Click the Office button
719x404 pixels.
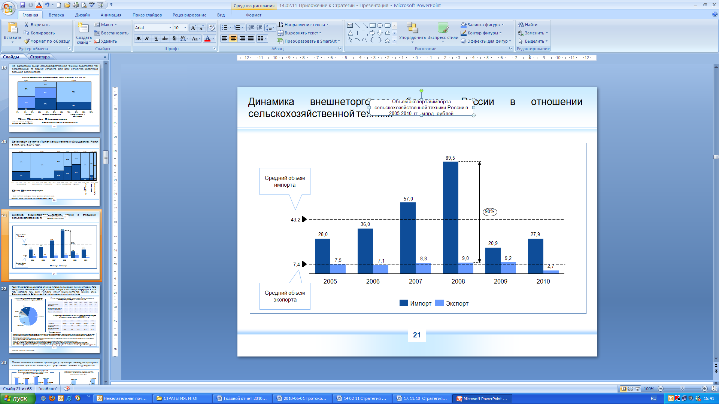(8, 8)
